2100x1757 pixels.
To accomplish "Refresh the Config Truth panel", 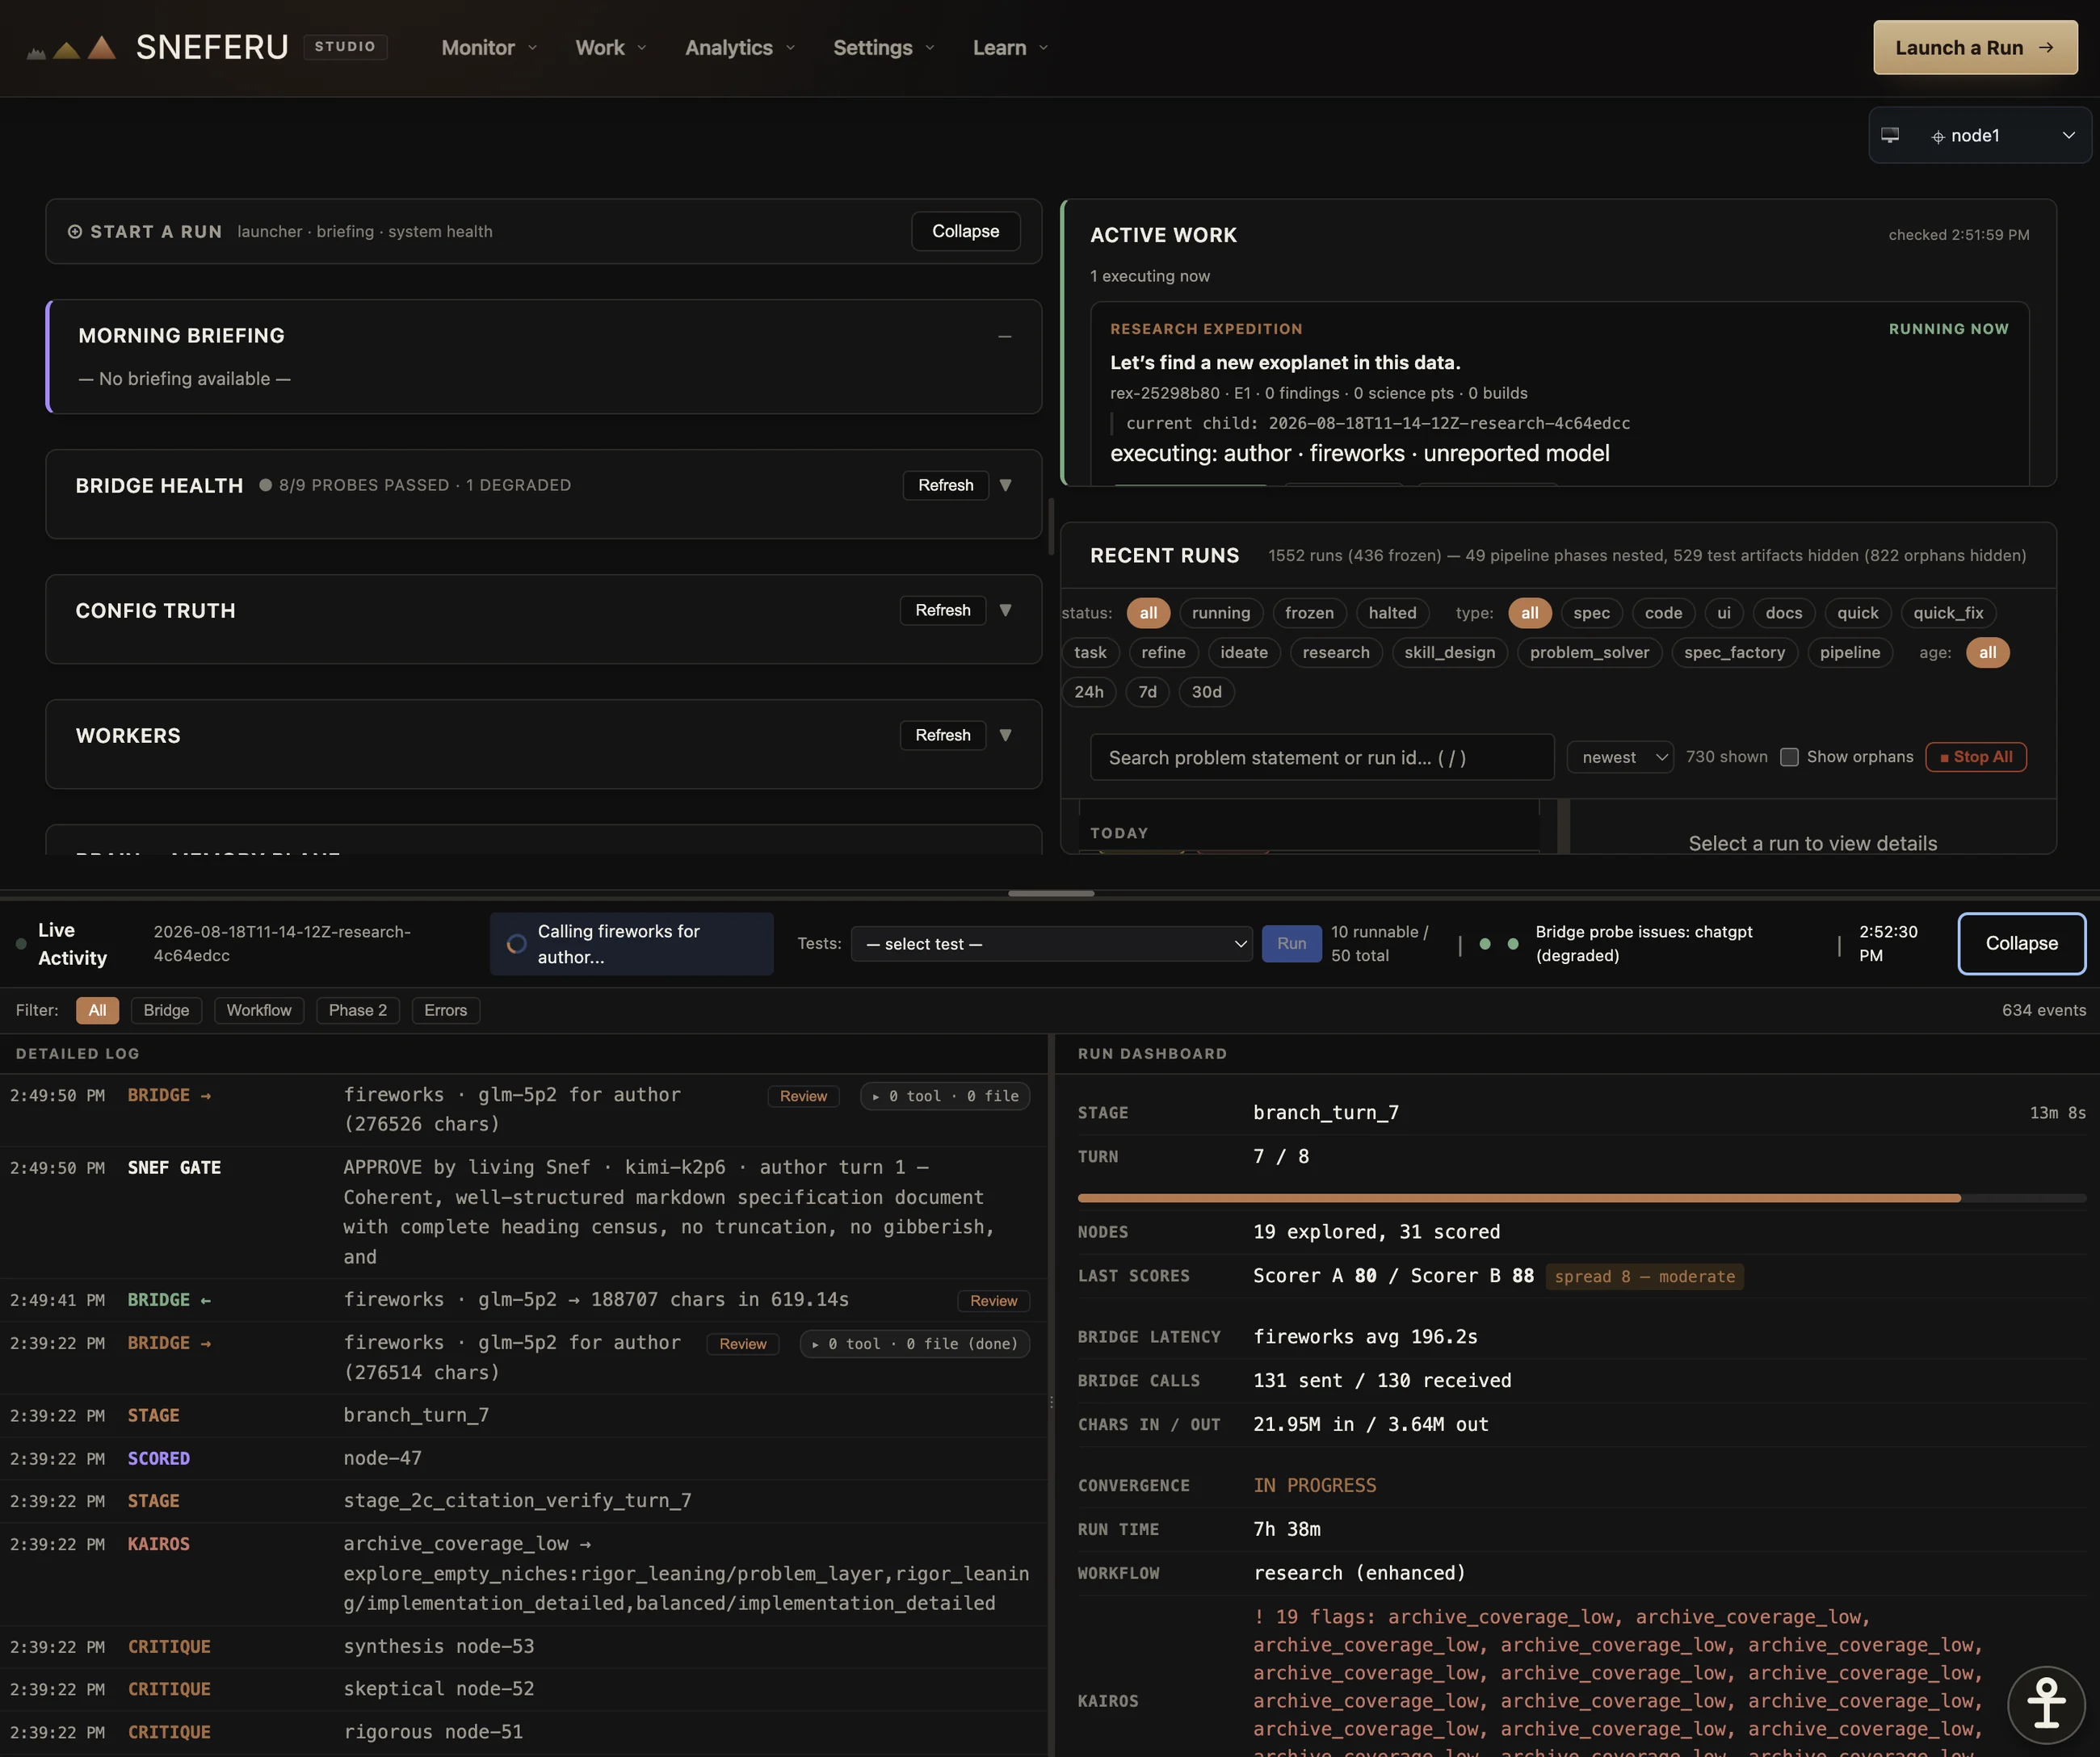I will point(942,610).
